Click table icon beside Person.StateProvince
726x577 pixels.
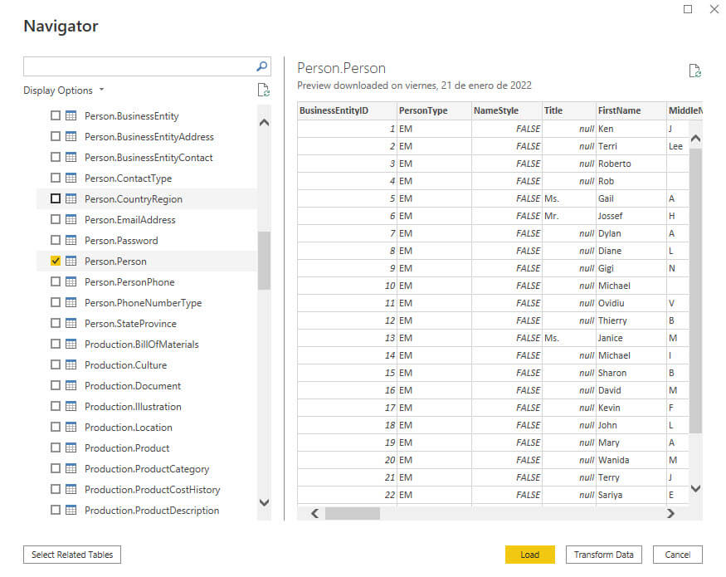71,324
